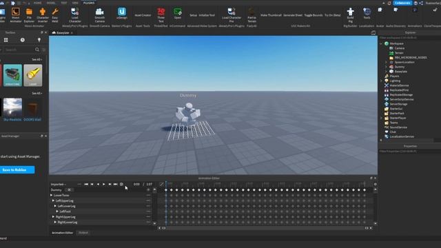
Task: Open the Moon Animator plugin
Action: tap(15, 15)
